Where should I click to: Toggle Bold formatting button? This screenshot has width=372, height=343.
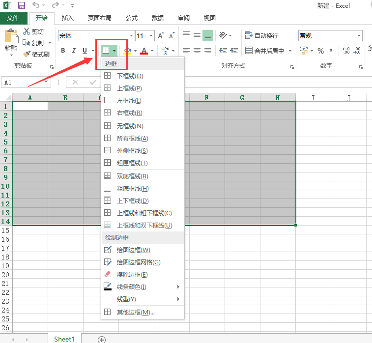pyautogui.click(x=63, y=51)
